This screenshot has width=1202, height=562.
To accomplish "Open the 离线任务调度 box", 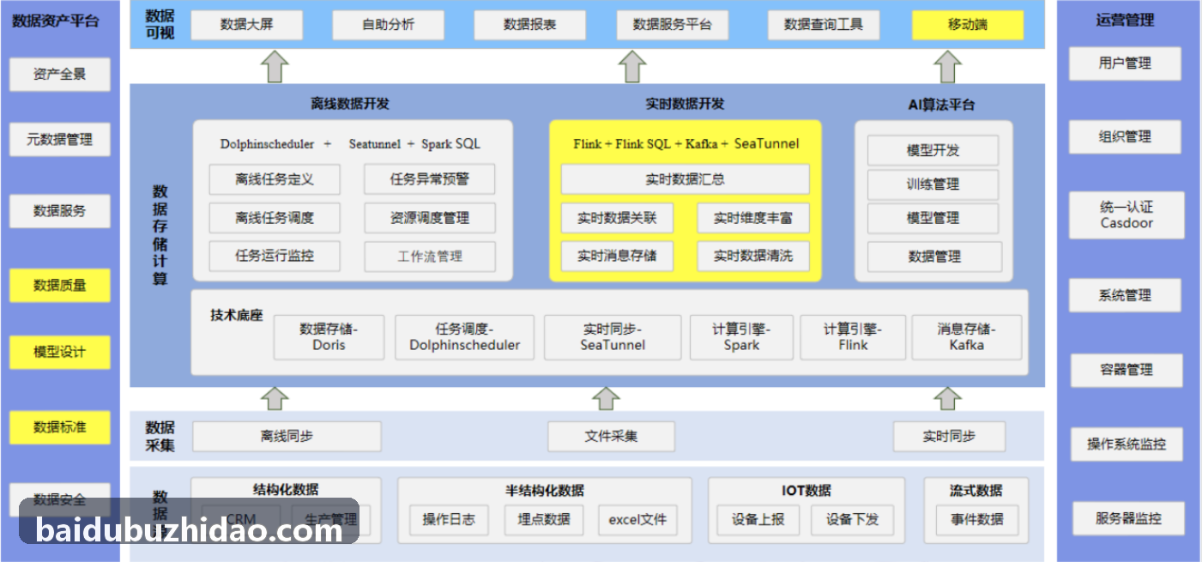I will (275, 218).
